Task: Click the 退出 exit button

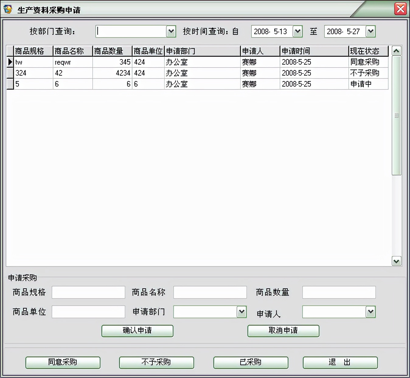Action: 340,362
